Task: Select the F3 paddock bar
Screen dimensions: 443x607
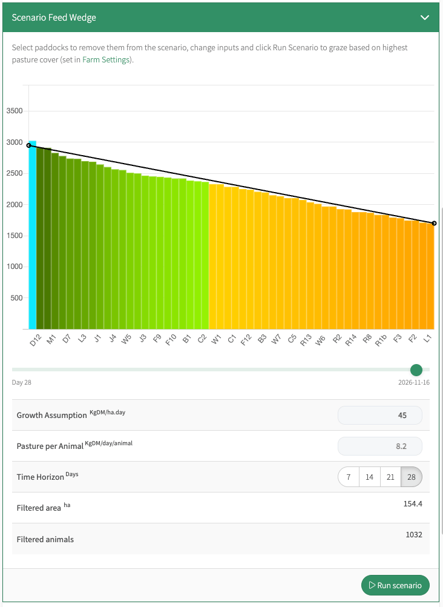Action: point(393,273)
